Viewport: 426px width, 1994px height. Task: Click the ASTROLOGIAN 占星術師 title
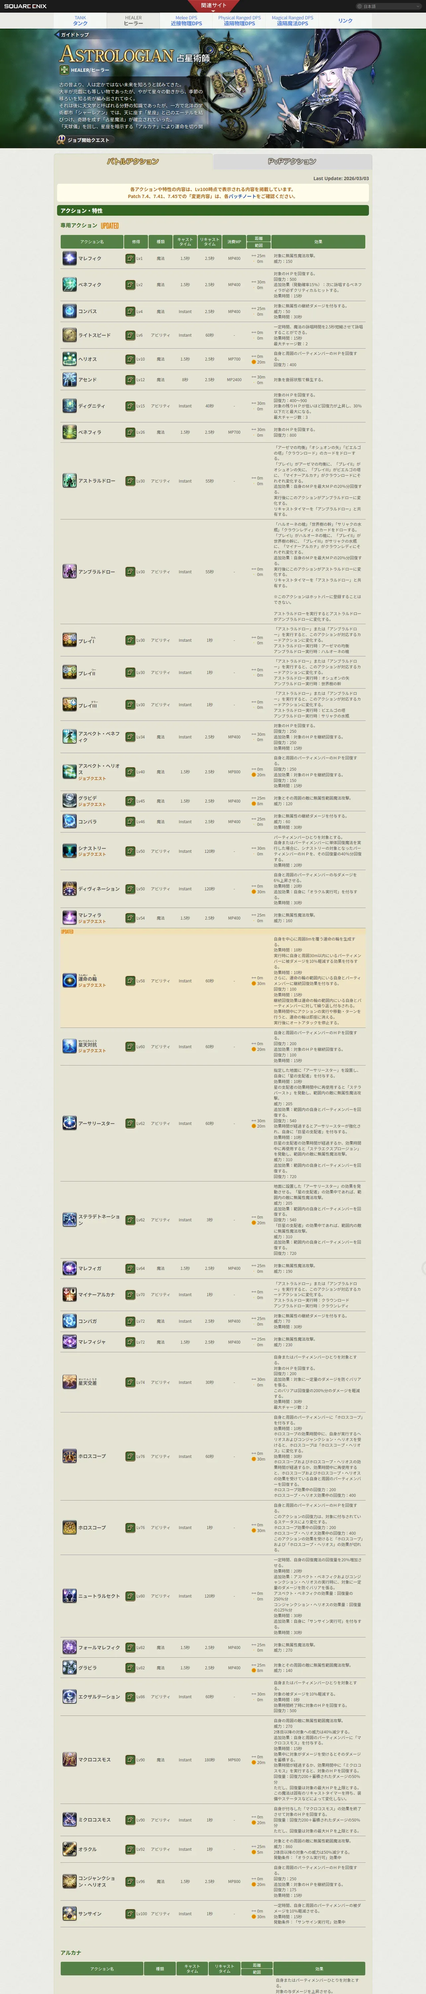tap(134, 55)
